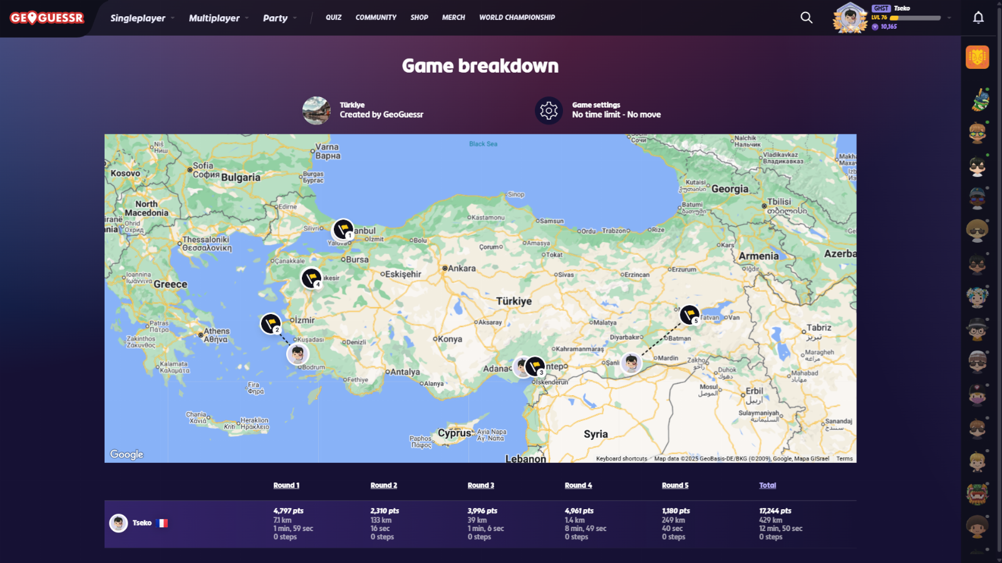Open the search magnifier icon
1002x563 pixels.
pyautogui.click(x=807, y=18)
